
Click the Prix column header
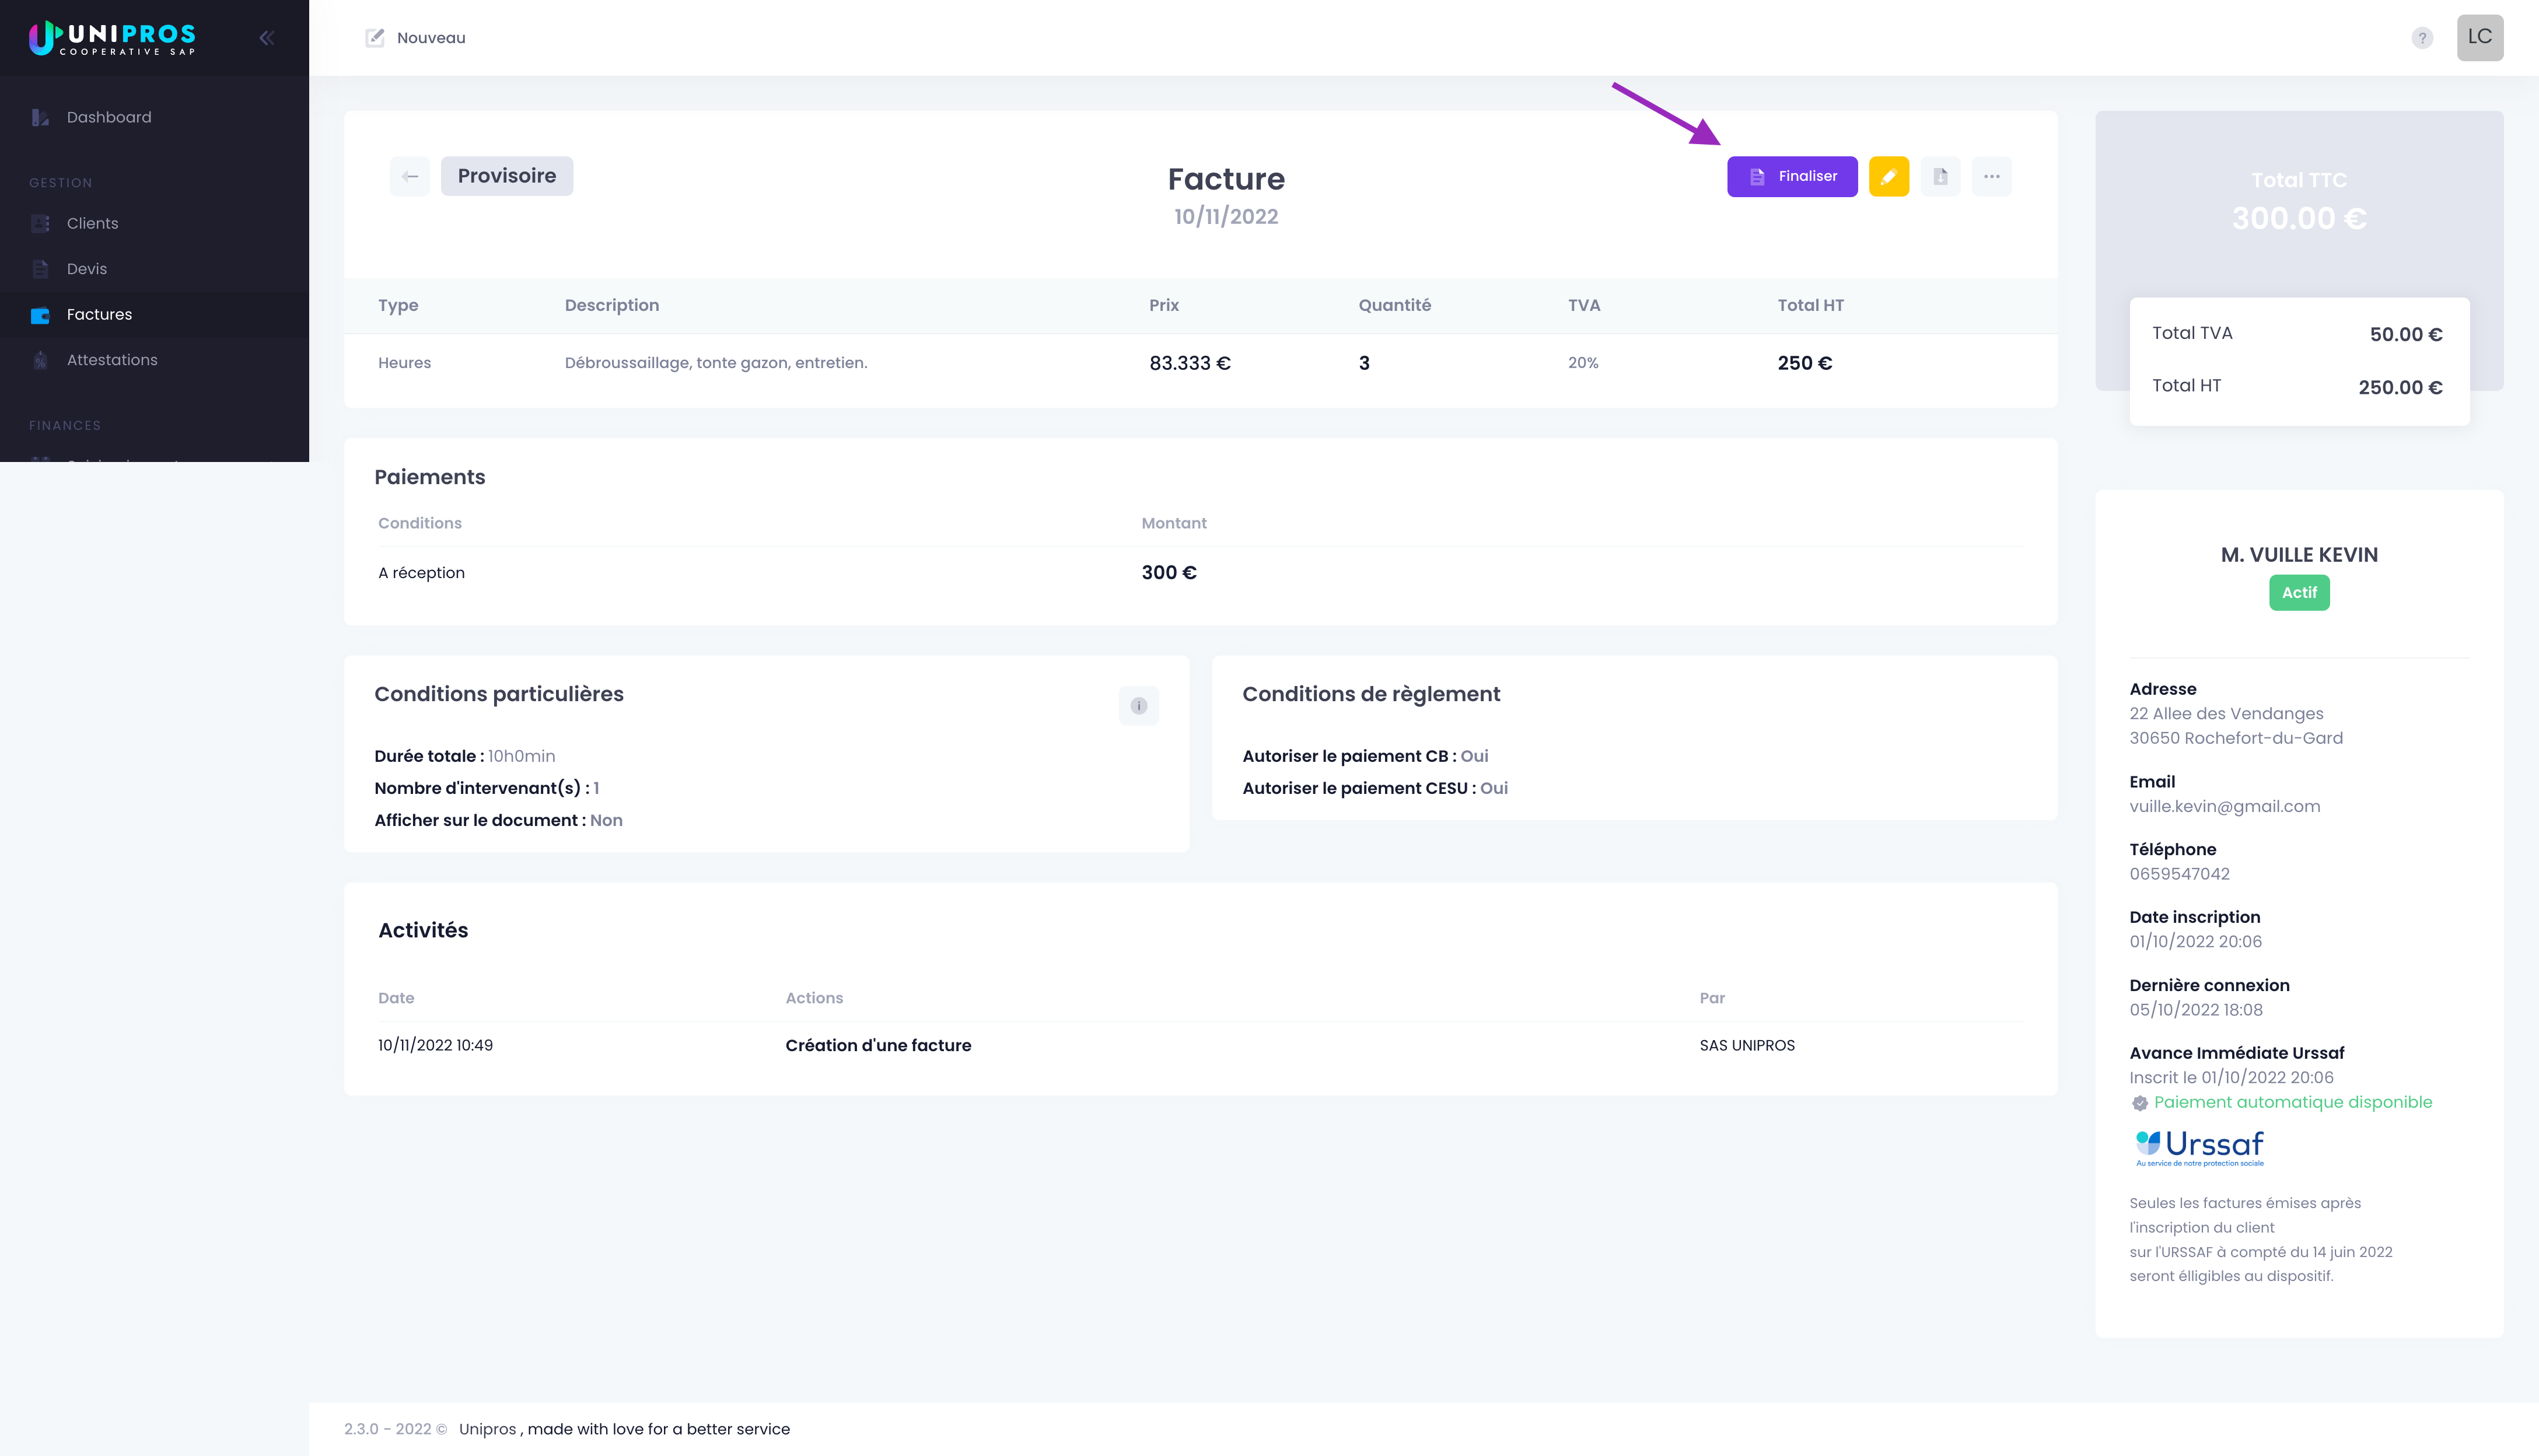point(1163,305)
